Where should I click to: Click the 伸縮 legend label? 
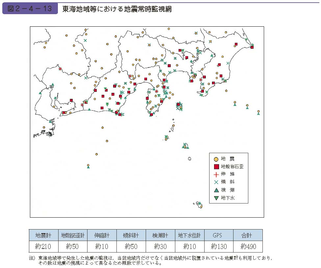point(228,174)
